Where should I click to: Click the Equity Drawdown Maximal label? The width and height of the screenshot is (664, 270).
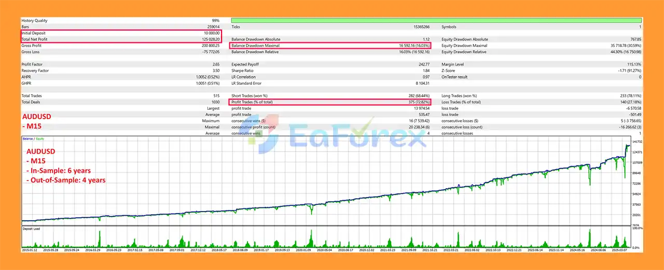point(464,46)
